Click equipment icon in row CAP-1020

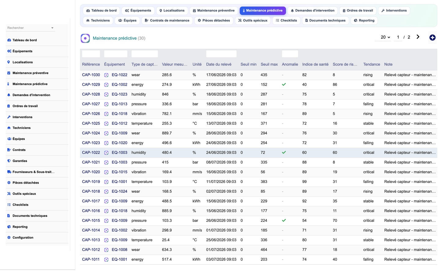[106, 172]
